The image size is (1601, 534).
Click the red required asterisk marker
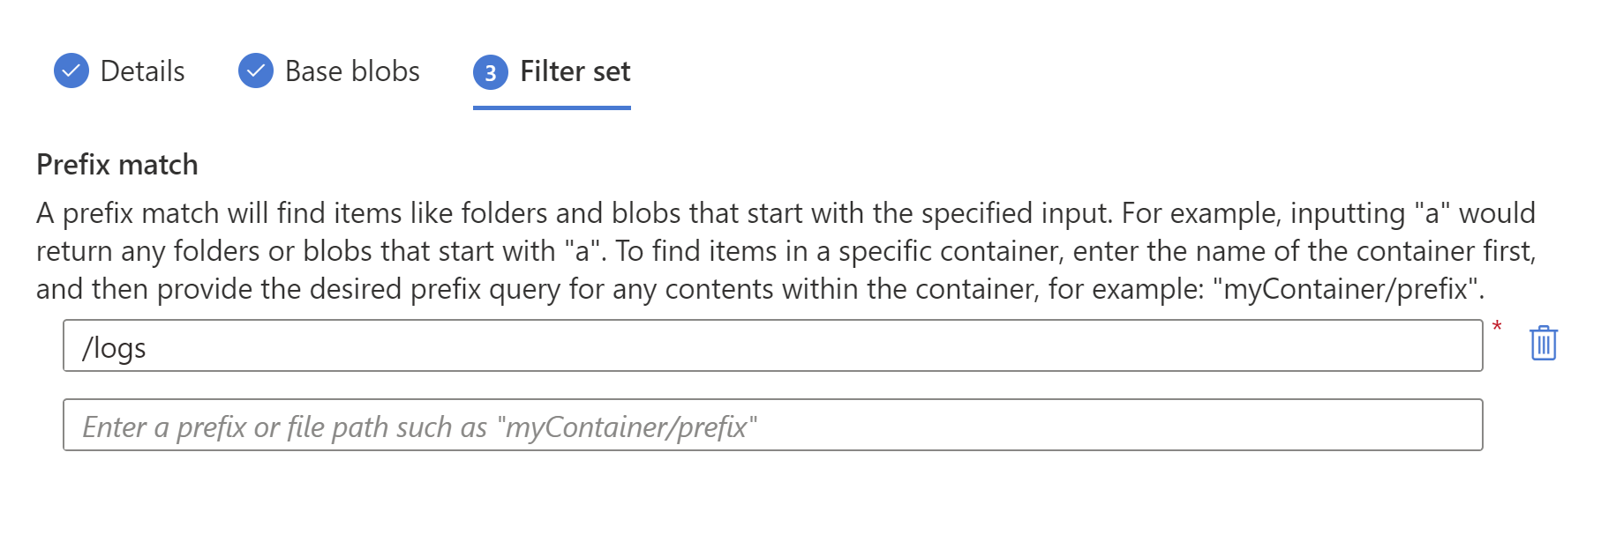[x=1497, y=328]
